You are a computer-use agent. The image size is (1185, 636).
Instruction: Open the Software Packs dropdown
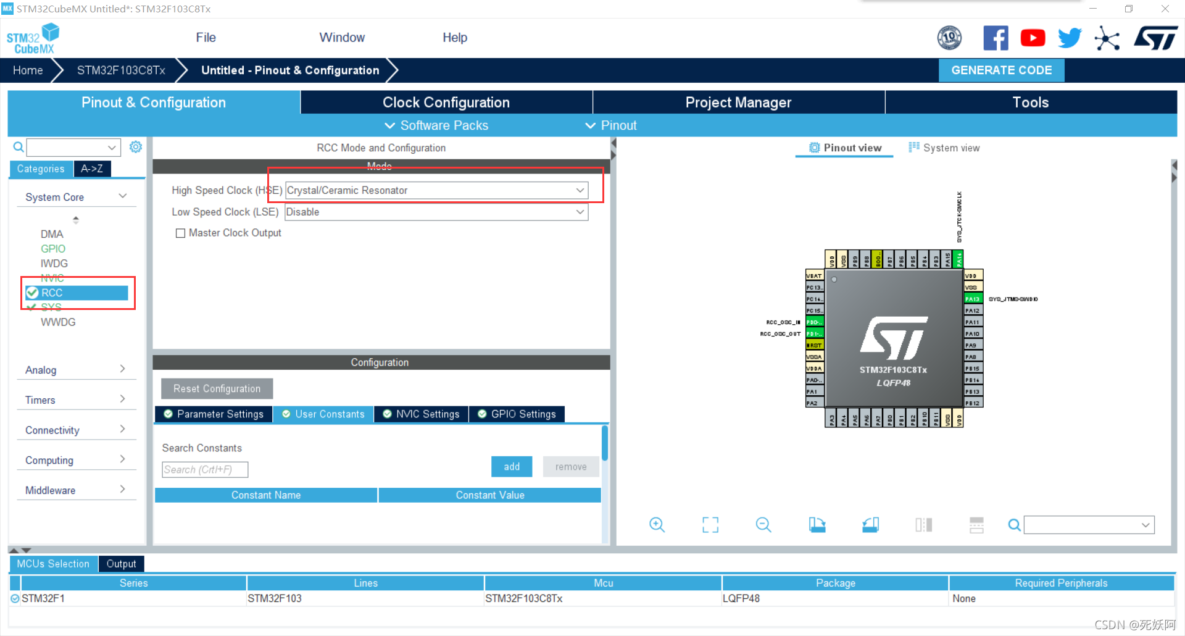436,125
